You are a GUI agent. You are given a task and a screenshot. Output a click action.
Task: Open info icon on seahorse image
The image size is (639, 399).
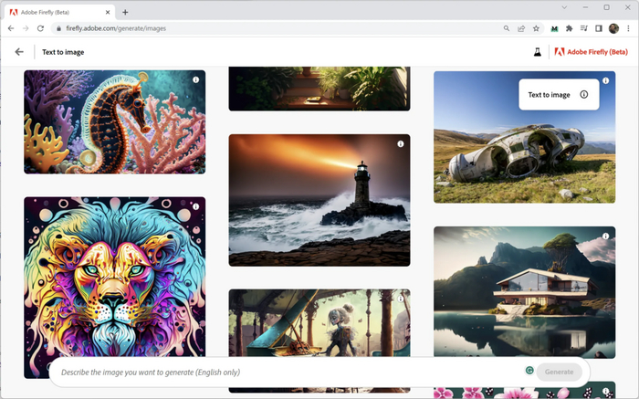tap(196, 79)
